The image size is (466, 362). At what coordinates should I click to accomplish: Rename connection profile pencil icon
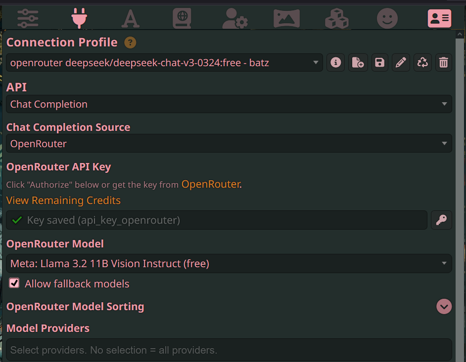click(401, 63)
